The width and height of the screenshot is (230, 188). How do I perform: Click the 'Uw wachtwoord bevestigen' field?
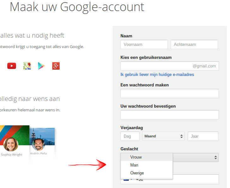pos(169,115)
